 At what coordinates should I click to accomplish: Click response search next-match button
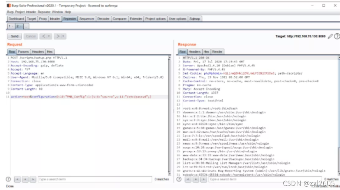(x=203, y=179)
